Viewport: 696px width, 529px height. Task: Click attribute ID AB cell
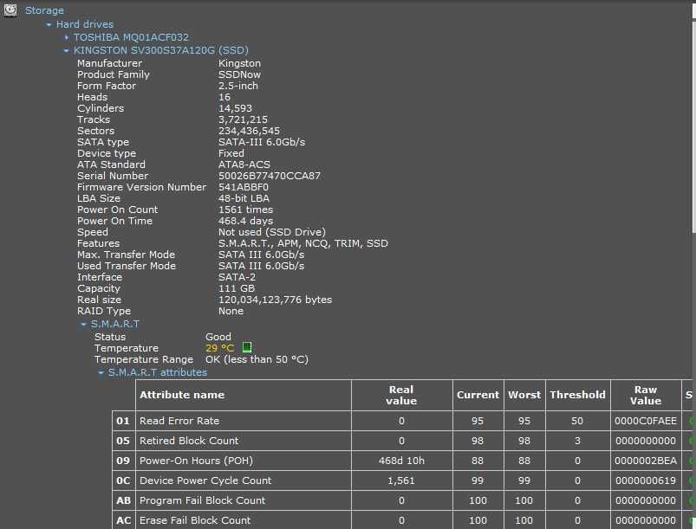click(x=123, y=500)
